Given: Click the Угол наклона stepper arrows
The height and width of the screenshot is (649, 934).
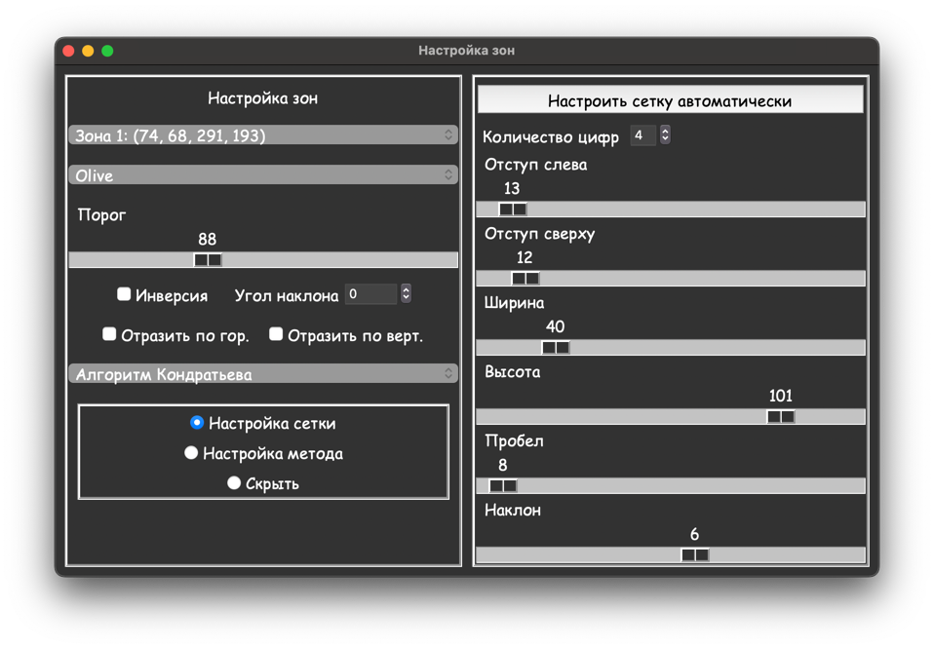Looking at the screenshot, I should pos(406,294).
